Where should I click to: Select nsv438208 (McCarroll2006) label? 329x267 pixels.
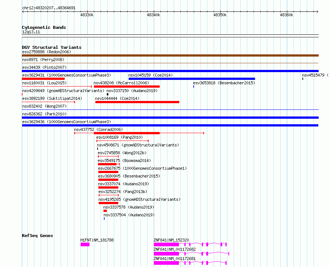121,83
